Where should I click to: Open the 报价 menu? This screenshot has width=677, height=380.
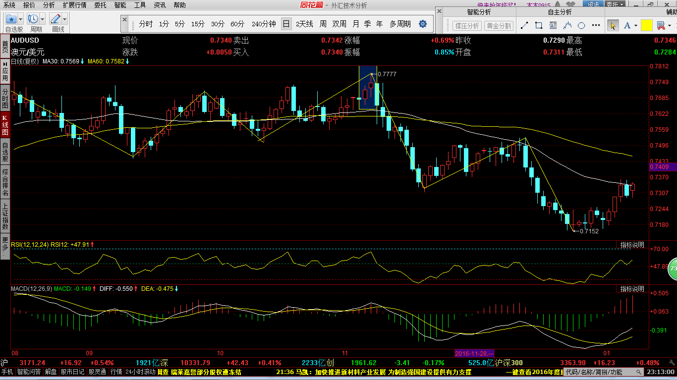click(x=29, y=5)
